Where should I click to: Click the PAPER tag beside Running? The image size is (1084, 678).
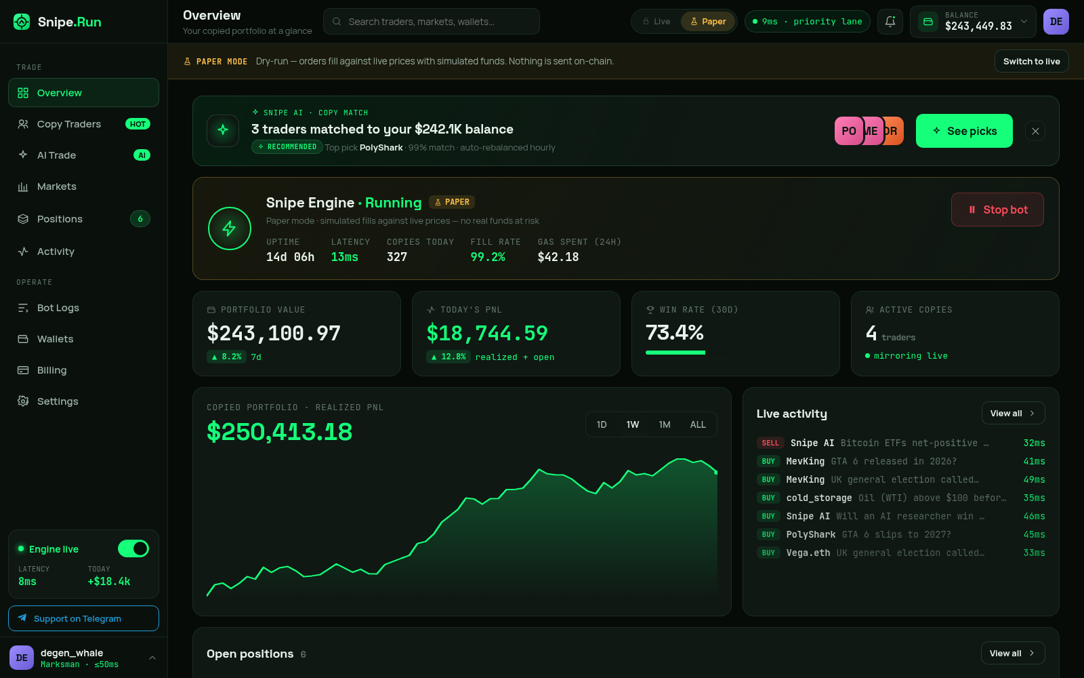pyautogui.click(x=452, y=202)
